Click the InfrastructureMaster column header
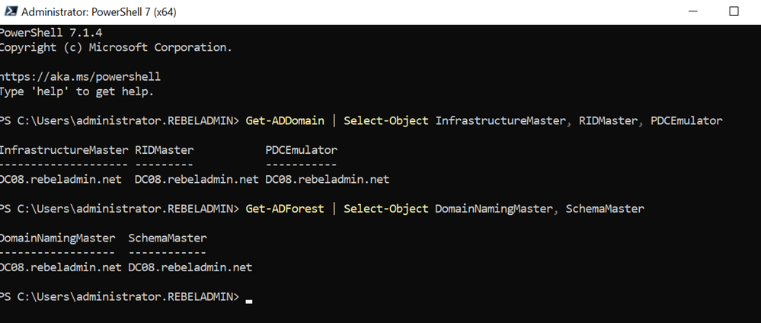This screenshot has width=761, height=323. coord(65,150)
